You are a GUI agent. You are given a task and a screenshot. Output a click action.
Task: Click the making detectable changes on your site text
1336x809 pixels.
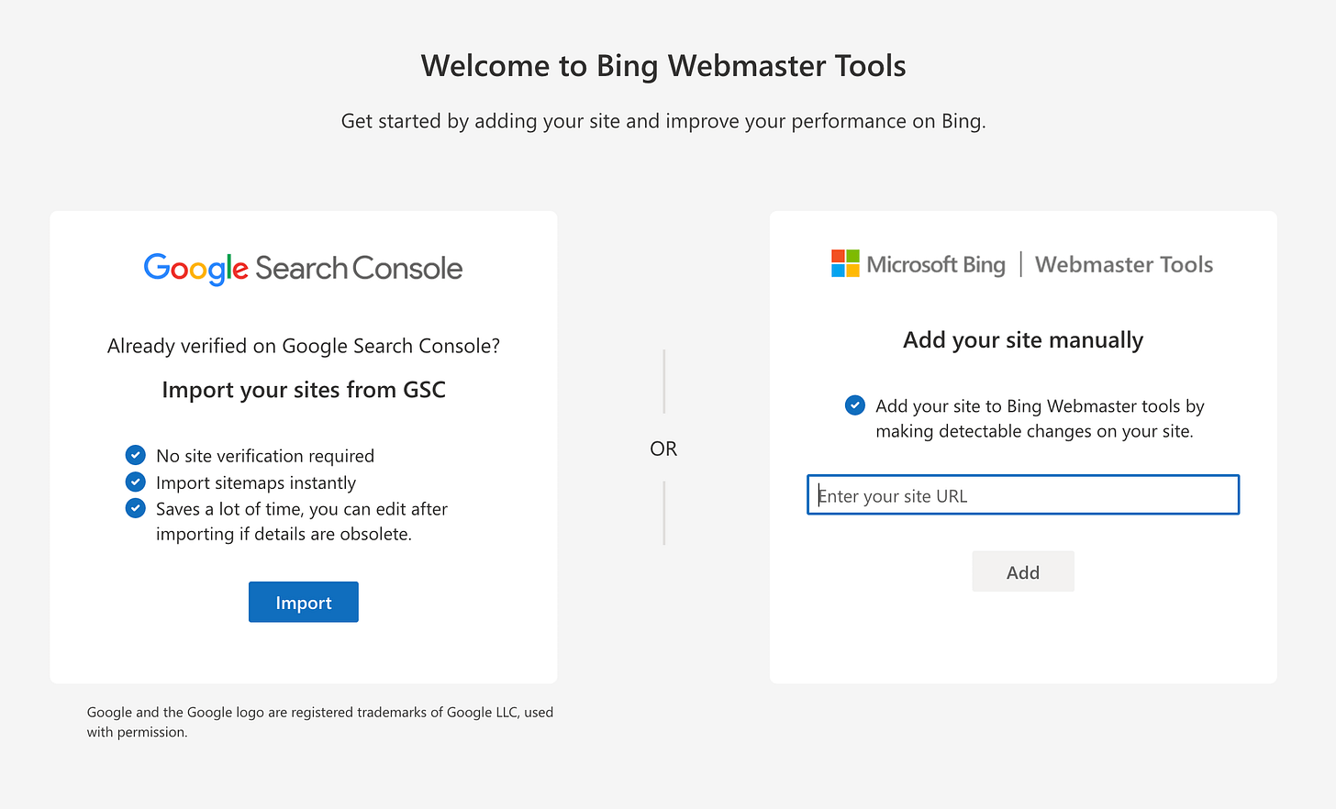coord(1034,431)
